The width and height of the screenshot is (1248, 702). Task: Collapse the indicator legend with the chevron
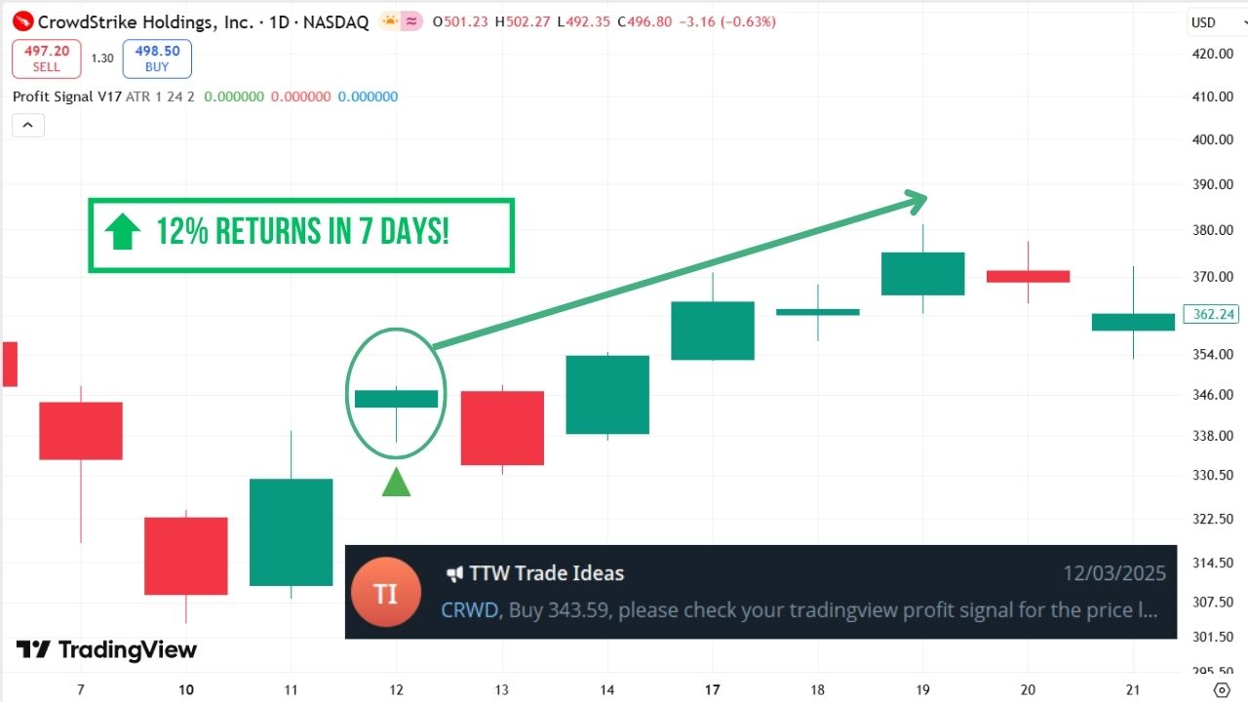coord(27,125)
